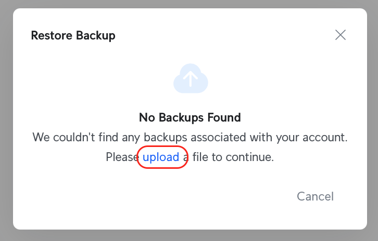Click the word 'Found' in the heading
Viewport: 378px width, 241px height.
[224, 117]
